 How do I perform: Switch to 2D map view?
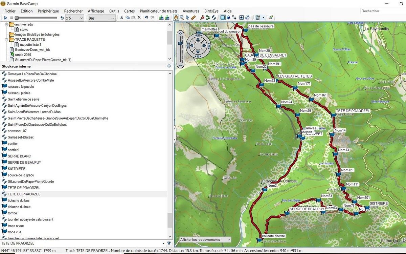pyautogui.click(x=223, y=18)
